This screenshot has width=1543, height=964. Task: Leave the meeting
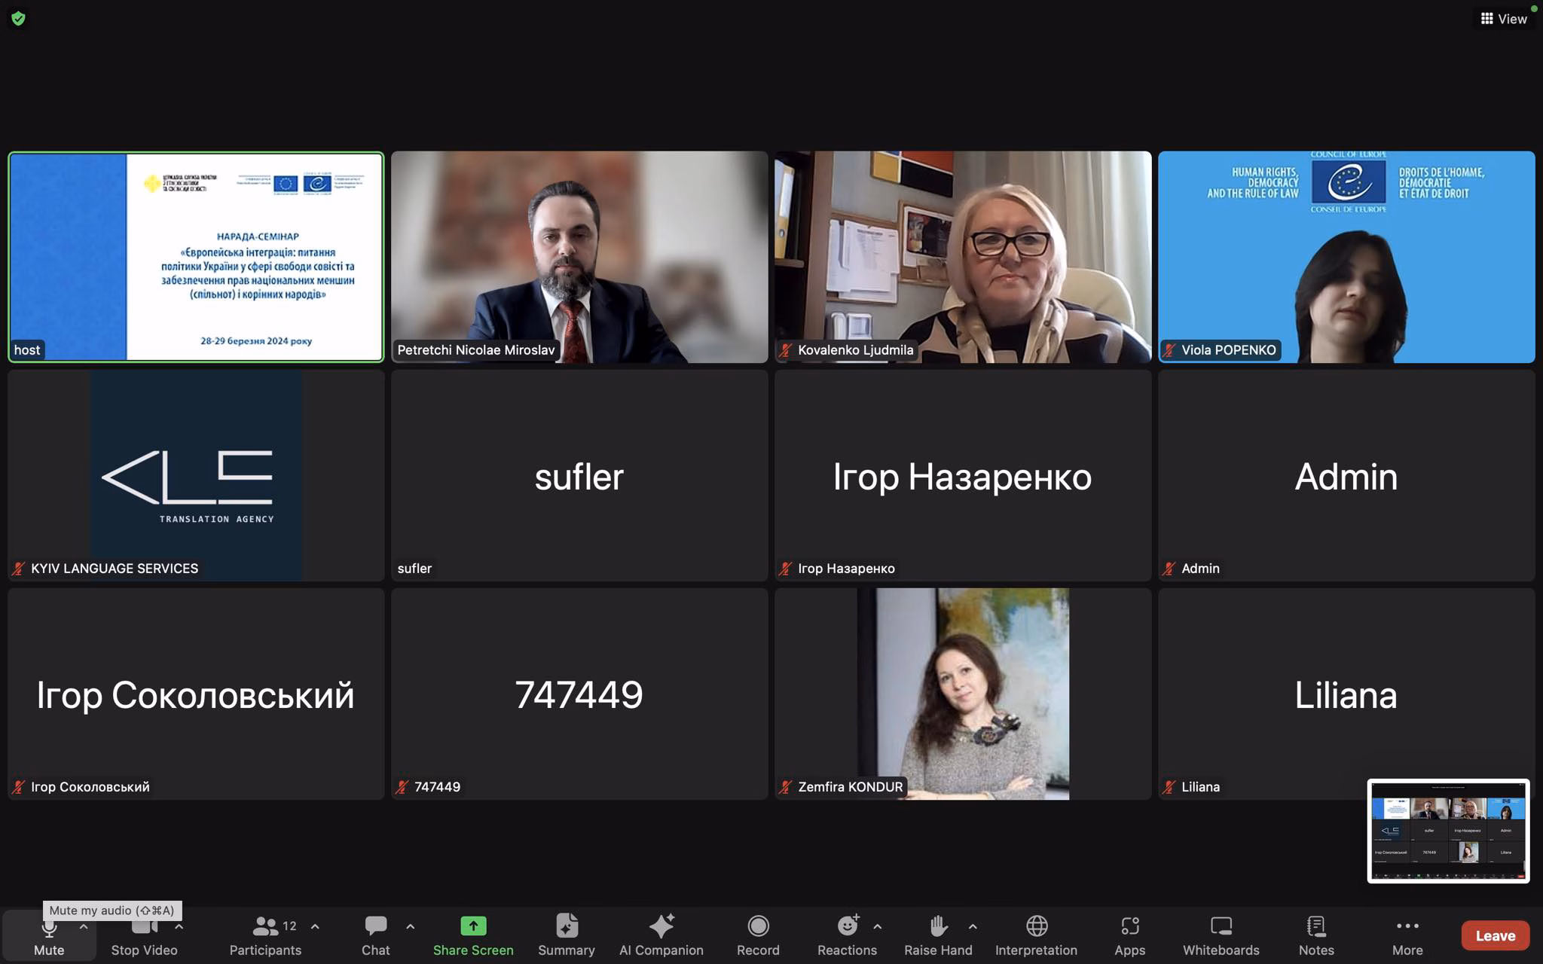pos(1495,935)
